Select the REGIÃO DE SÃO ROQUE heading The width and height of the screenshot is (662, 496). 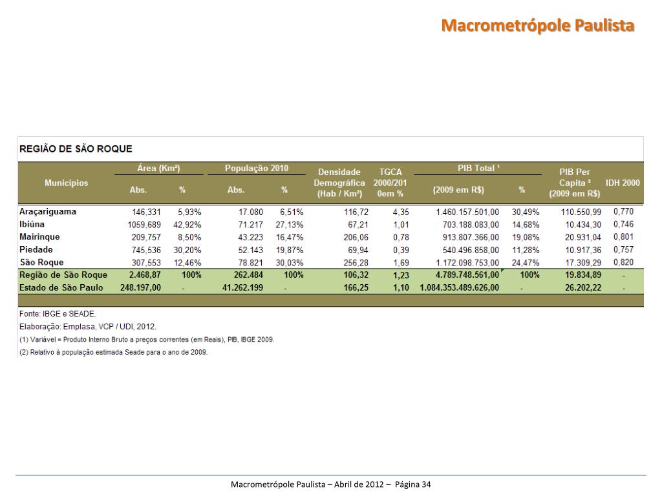76,149
